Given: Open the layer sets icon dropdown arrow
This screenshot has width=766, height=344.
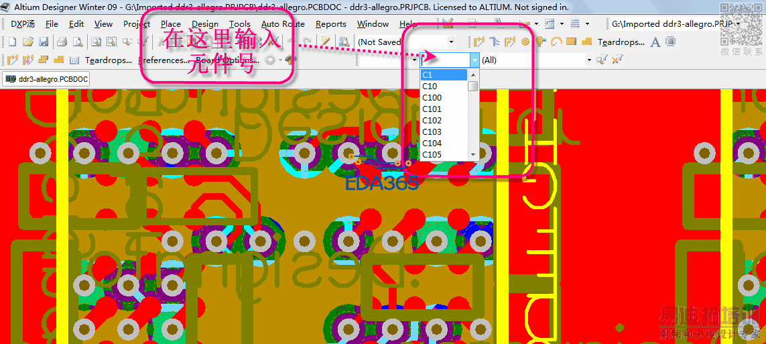Looking at the screenshot, I should pos(562,23).
